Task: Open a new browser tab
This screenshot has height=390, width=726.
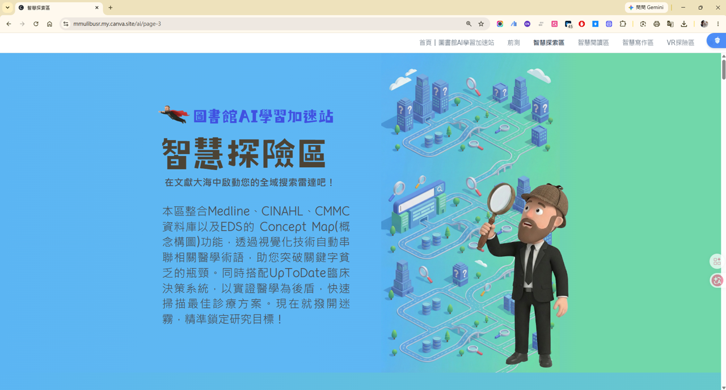Action: point(111,8)
